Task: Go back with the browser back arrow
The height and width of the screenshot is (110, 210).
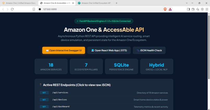Action: point(3,9)
